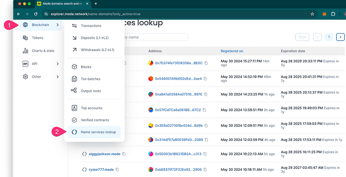
Task: Go to the First page button
Action: click(x=302, y=37)
